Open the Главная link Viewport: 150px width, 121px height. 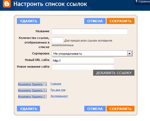click(x=56, y=84)
